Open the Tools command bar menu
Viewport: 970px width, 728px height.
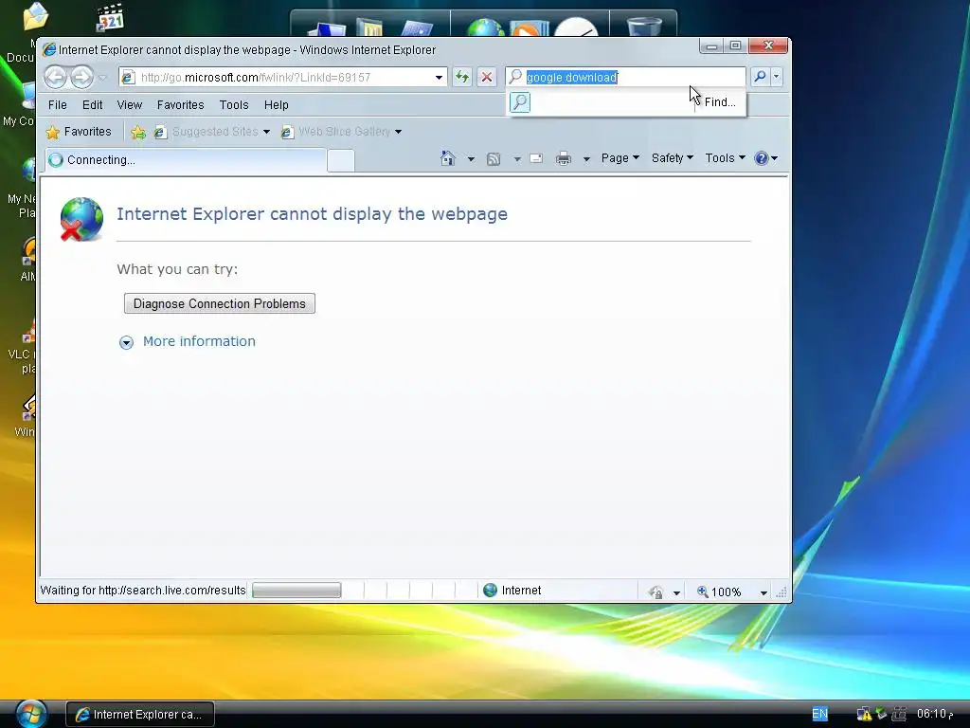coord(725,158)
